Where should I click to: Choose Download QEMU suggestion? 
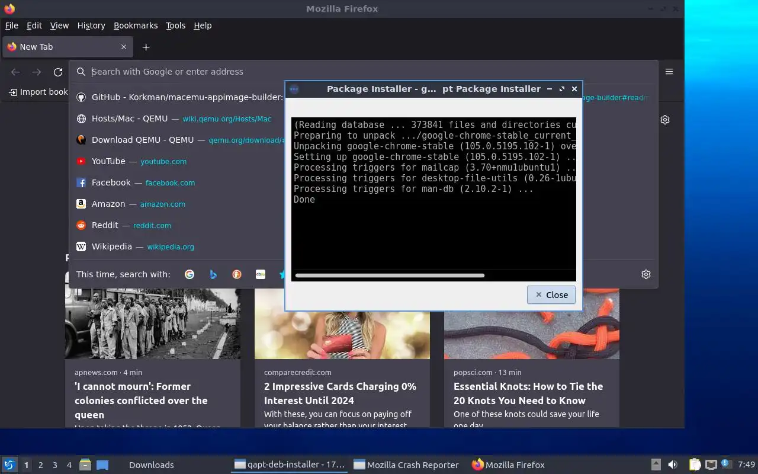[x=178, y=140]
